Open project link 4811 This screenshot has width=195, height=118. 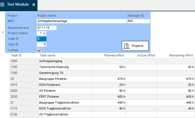(x=11, y=21)
